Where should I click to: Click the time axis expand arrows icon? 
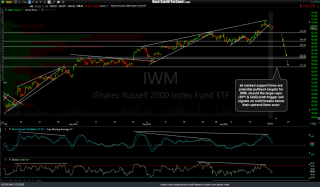tap(2, 122)
